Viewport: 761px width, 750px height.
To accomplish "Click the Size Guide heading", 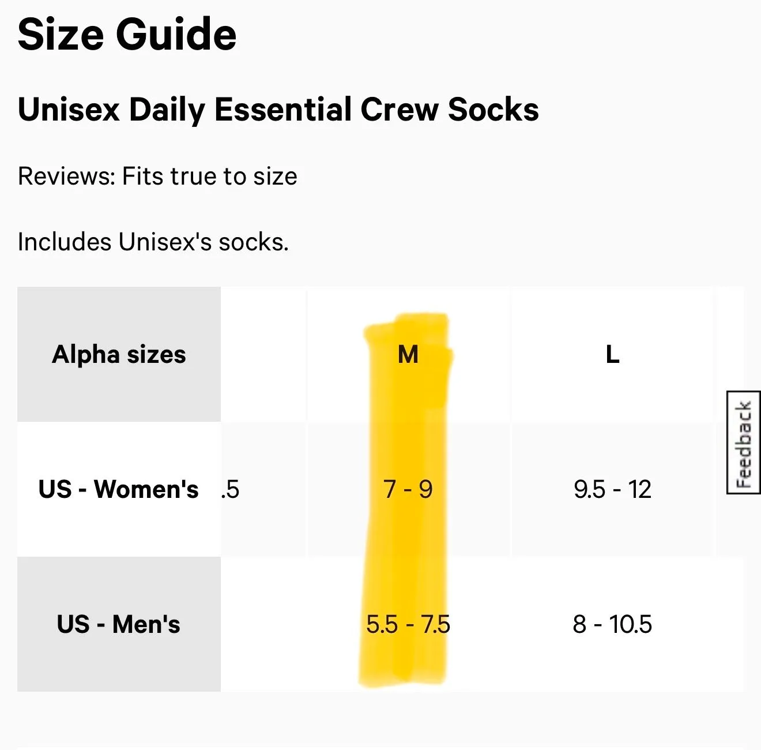I will 127,35.
